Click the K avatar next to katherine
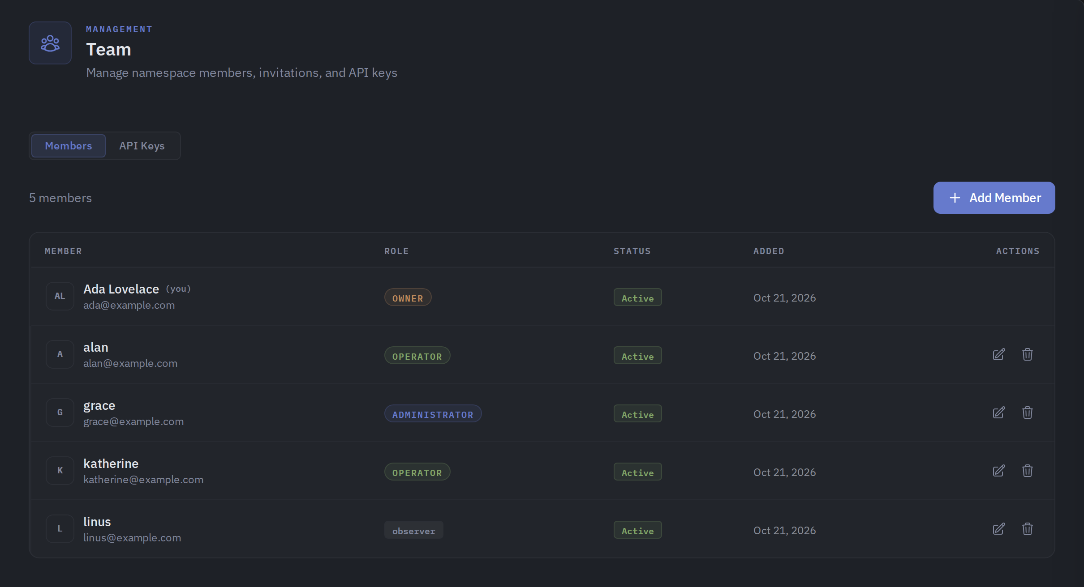1084x587 pixels. point(60,471)
